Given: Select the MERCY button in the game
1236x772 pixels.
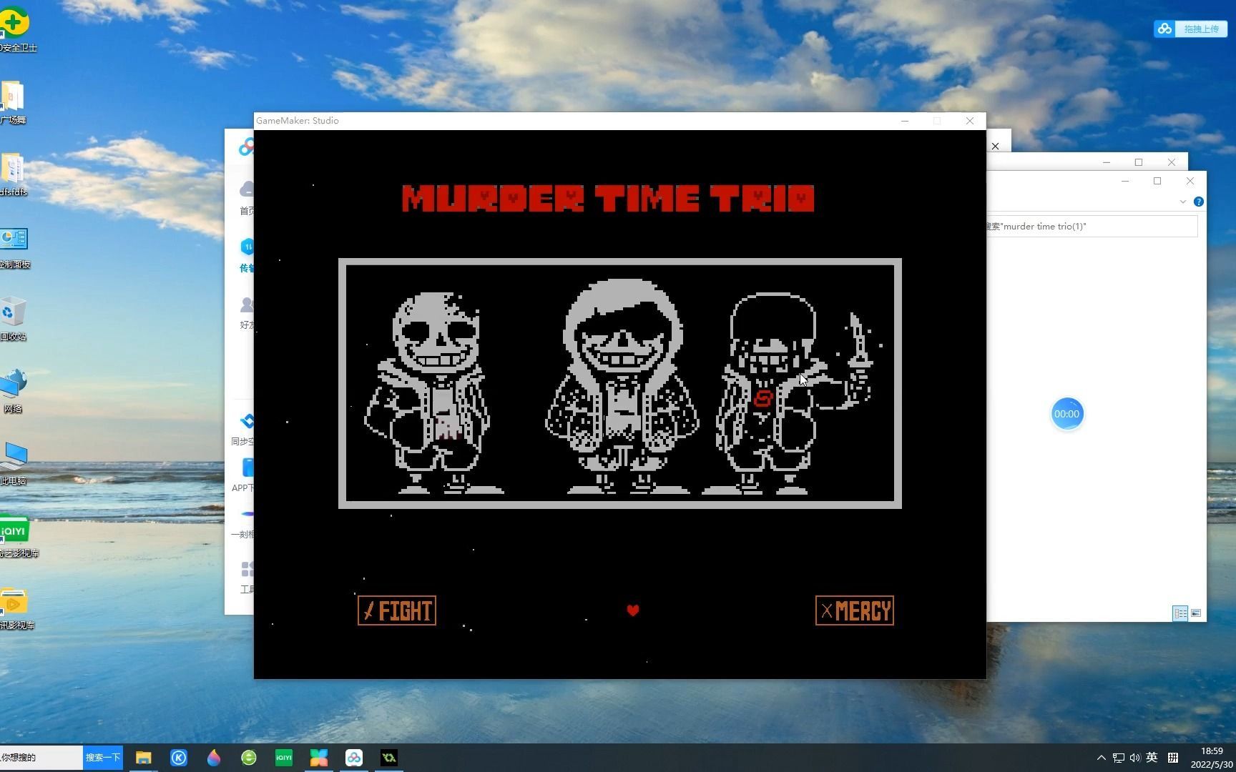Looking at the screenshot, I should click(854, 610).
